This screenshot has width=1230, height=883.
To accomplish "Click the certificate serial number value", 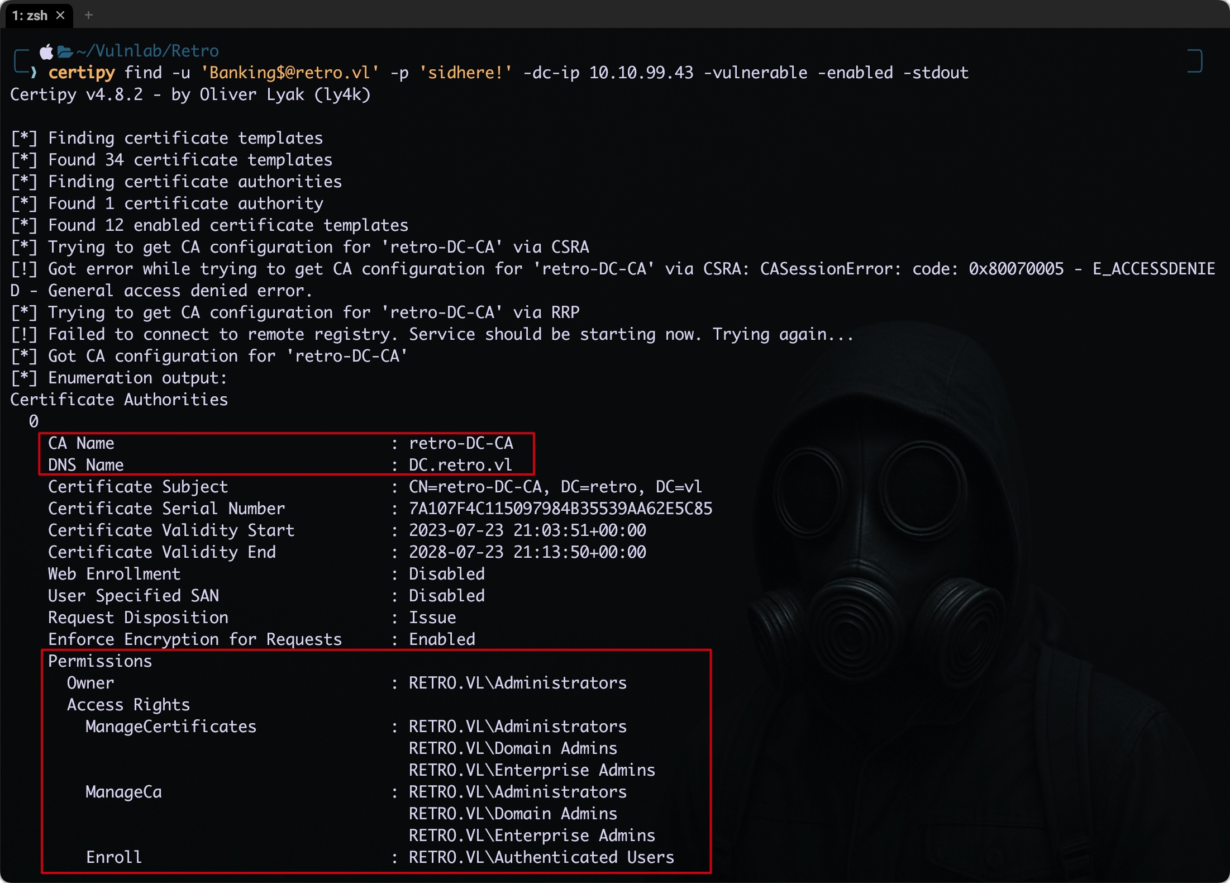I will (560, 509).
